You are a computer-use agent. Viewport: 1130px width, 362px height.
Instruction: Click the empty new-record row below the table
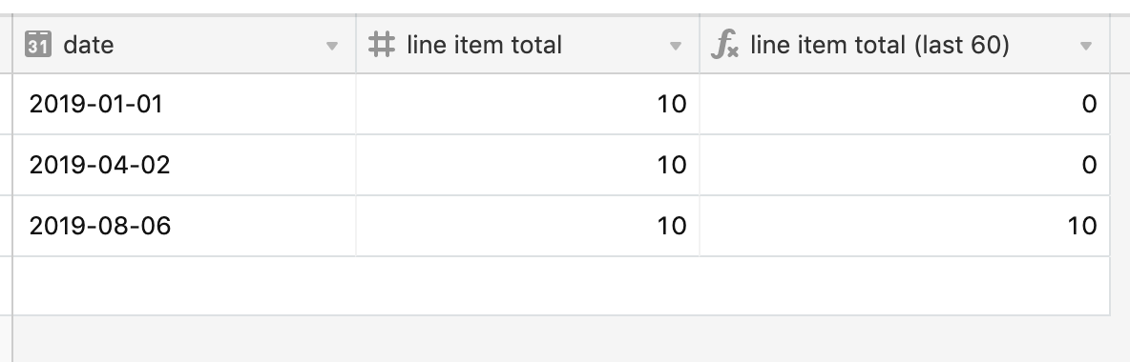click(561, 286)
